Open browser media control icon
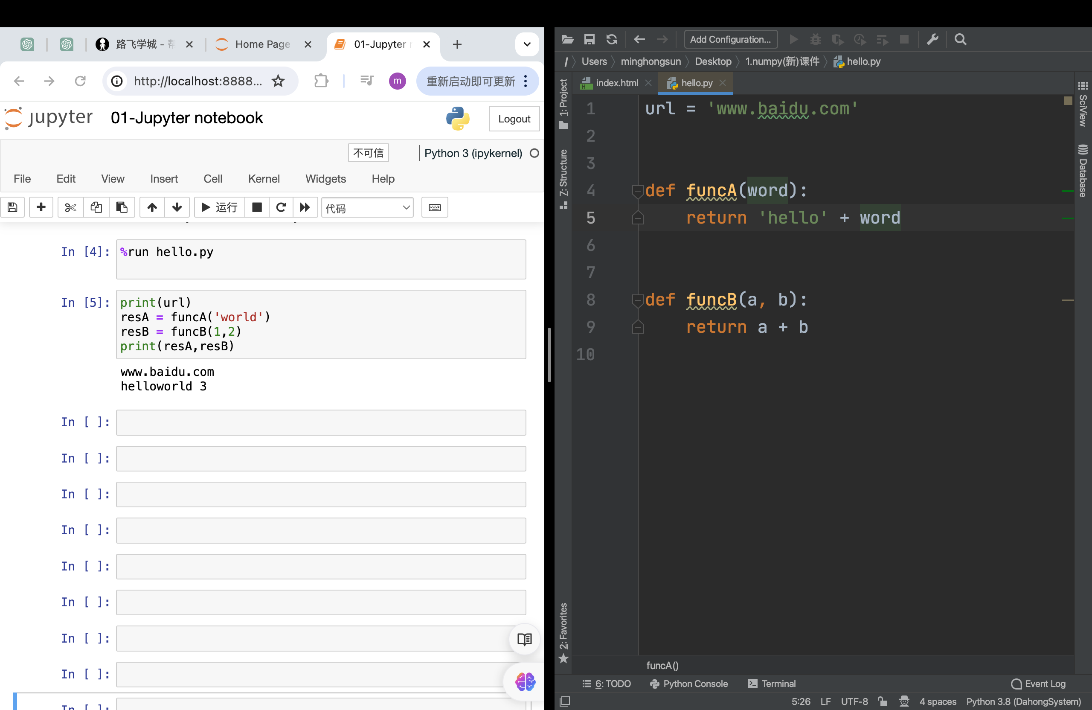 click(x=366, y=81)
